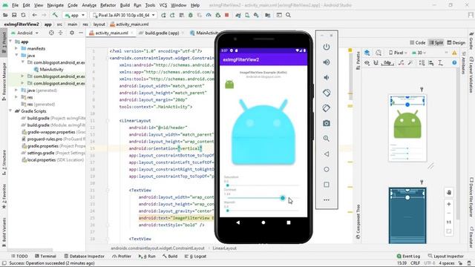Viewport: 475px width, 267px height.
Task: Click the Contrast slider thumb in app
Action: click(283, 198)
